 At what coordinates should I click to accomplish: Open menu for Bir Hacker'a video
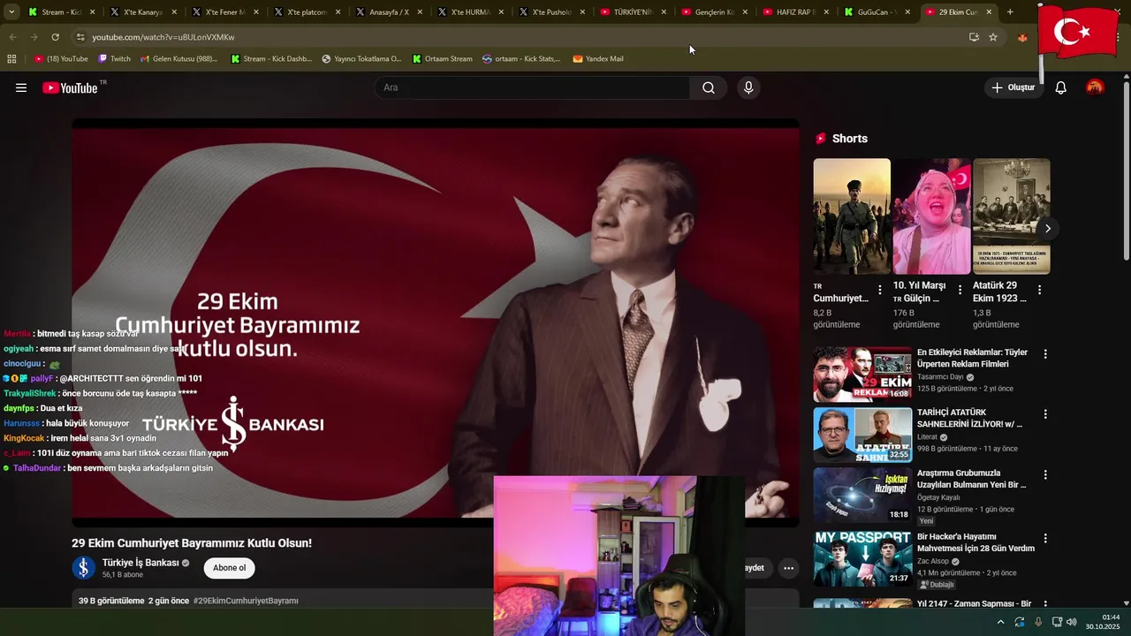click(x=1045, y=538)
